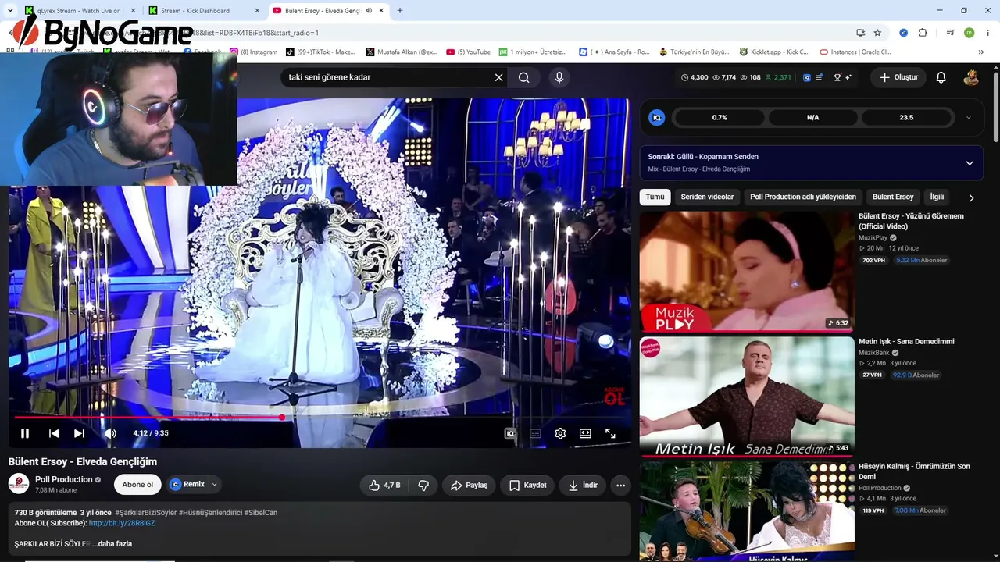Viewport: 1000px width, 562px height.
Task: Click the #SibelCan hashtag
Action: point(261,512)
